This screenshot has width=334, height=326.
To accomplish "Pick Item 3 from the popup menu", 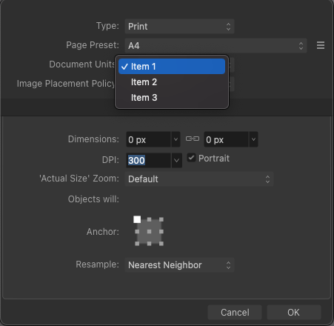I will coord(172,98).
